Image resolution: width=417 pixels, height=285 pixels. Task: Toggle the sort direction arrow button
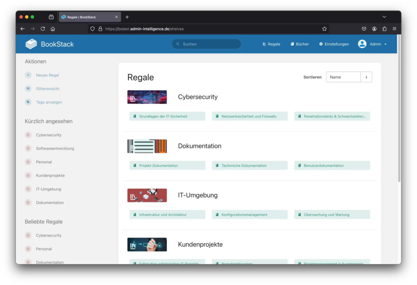366,77
